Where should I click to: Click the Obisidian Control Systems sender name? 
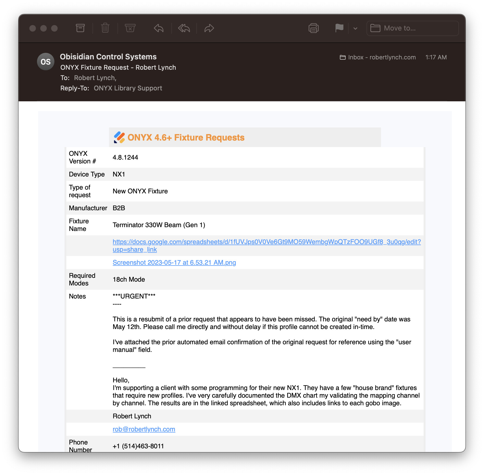click(x=108, y=57)
